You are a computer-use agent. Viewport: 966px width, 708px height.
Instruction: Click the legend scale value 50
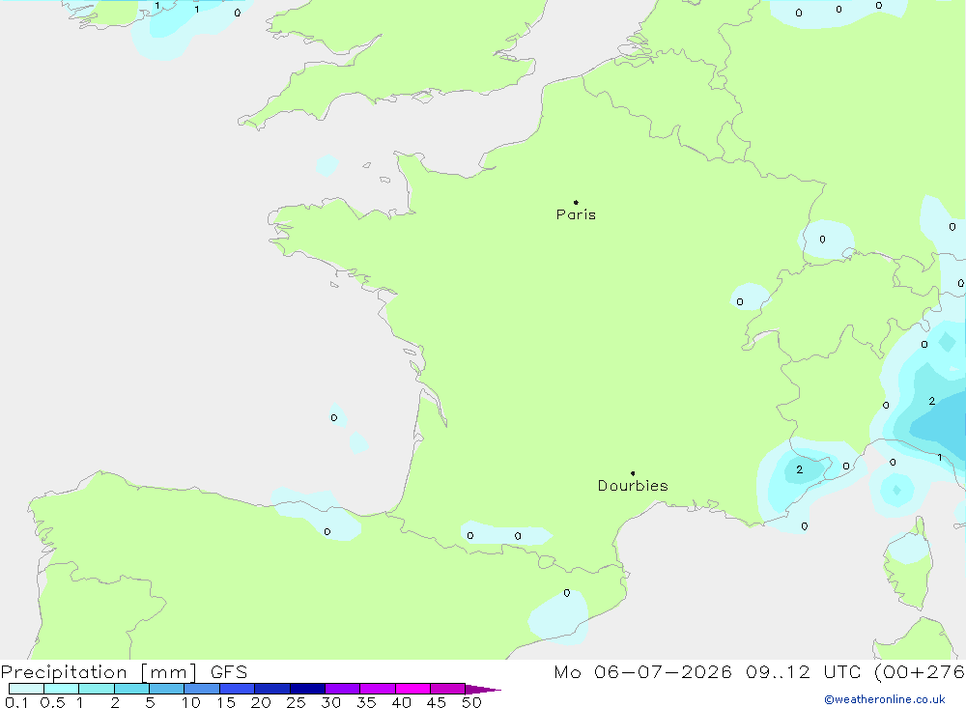[x=471, y=702]
